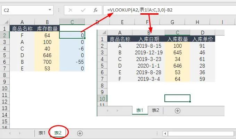This screenshot has width=236, height=139.
Task: Switch to the 表1 sheet tab
Action: pyautogui.click(x=42, y=133)
